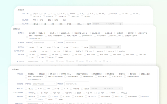Open 招聘时间 dropdown in the middle card
The width and height of the screenshot is (167, 104).
45,42
